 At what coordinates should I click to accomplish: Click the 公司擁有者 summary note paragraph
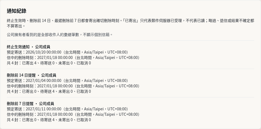pos(60,35)
